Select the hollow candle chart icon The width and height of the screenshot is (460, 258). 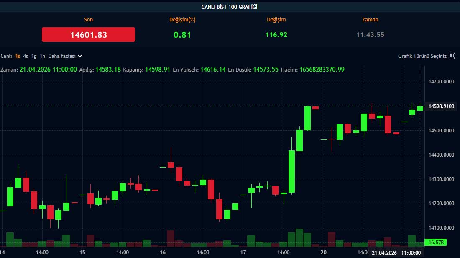(x=455, y=55)
